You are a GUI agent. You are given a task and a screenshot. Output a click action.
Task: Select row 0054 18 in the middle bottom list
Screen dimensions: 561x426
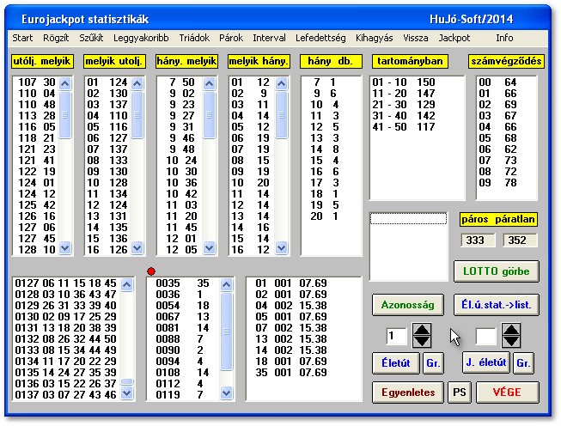tap(182, 306)
